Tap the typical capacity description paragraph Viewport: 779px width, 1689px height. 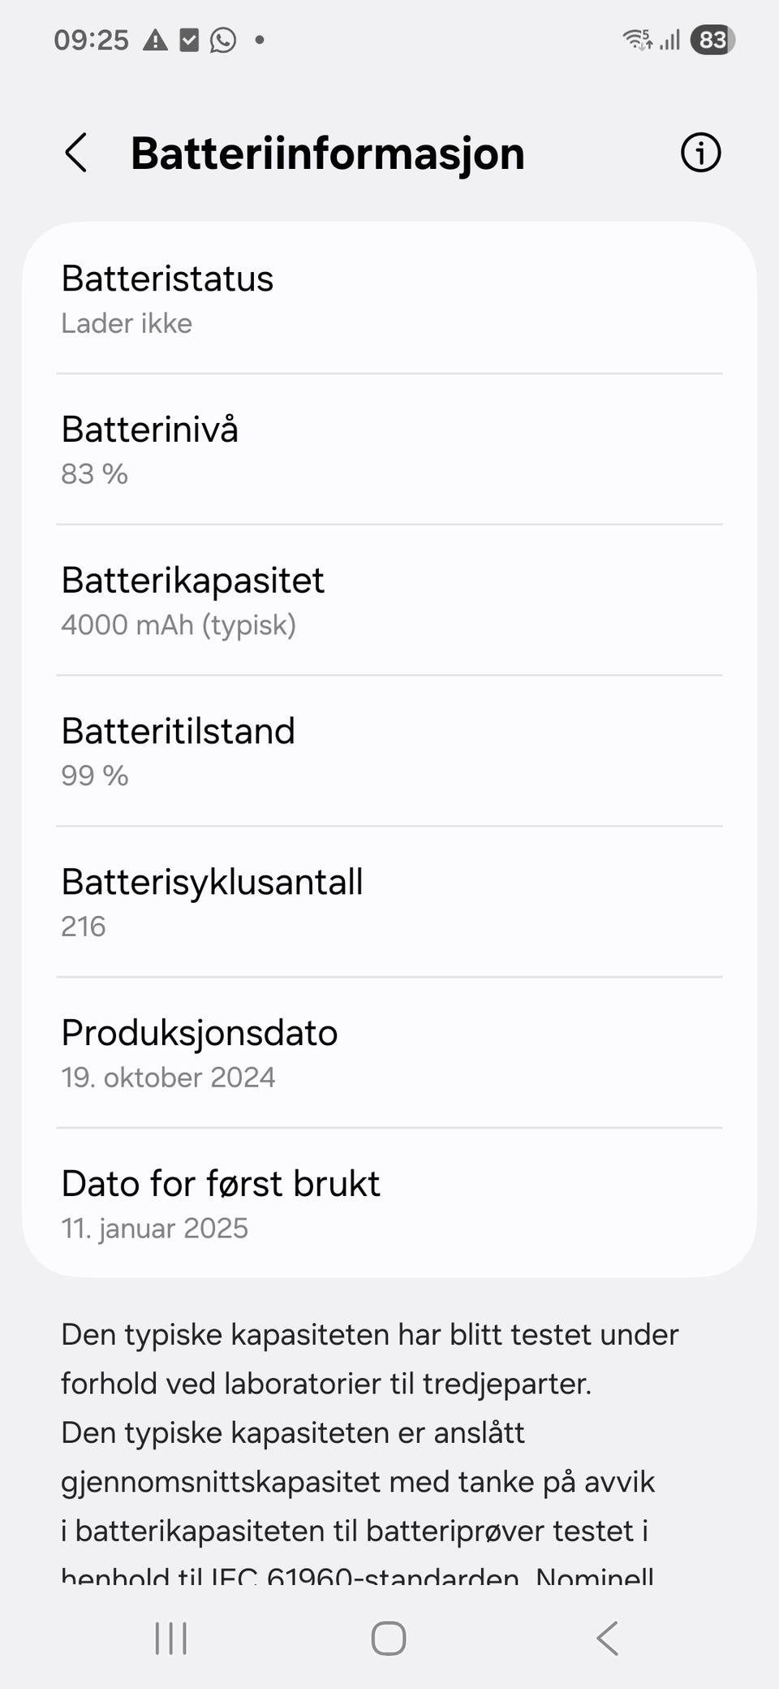[369, 1433]
